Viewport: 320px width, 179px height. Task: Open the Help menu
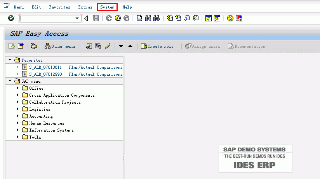click(x=127, y=7)
